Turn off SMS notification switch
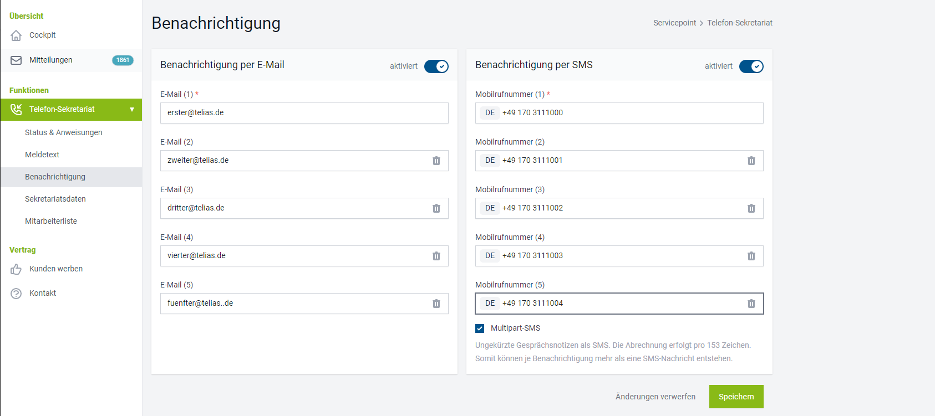The image size is (935, 416). pos(751,66)
